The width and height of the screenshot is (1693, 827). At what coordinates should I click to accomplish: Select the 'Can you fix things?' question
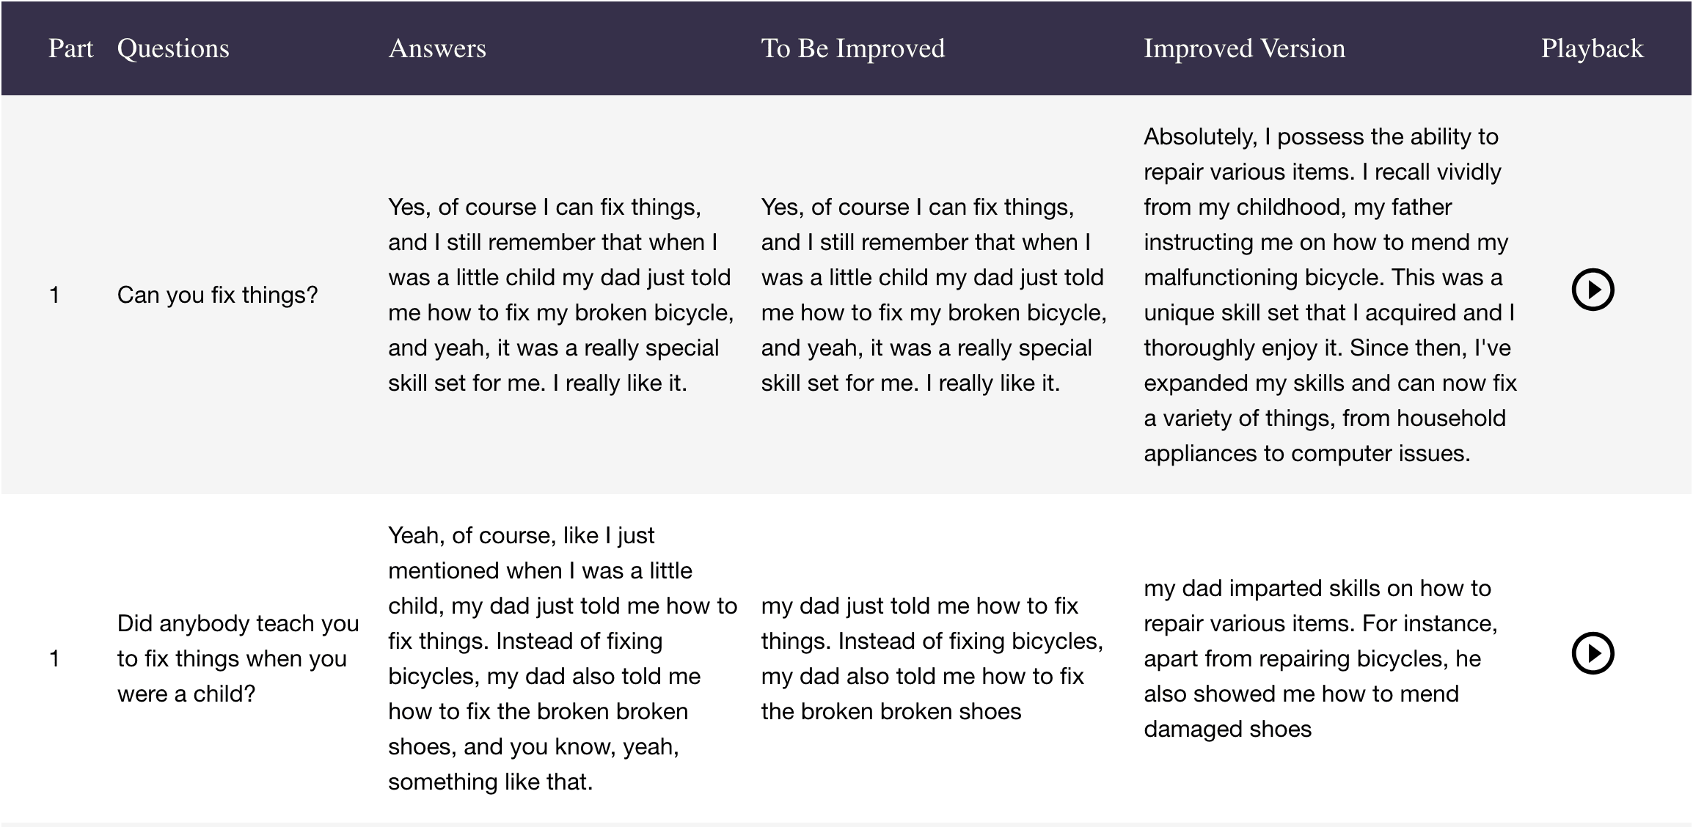click(217, 295)
